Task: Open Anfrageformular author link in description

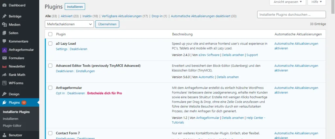Action: click(208, 118)
